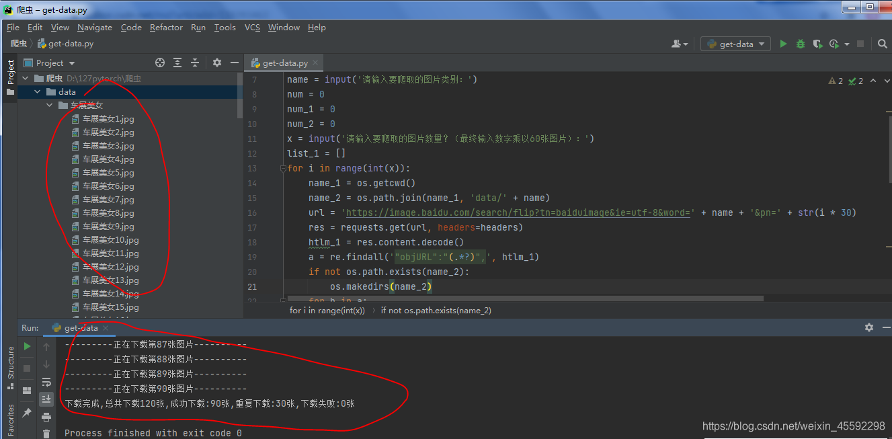Select file 车展美女1.jpg

108,119
